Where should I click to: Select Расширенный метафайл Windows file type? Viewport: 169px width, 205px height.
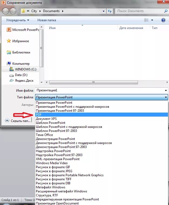point(102,191)
